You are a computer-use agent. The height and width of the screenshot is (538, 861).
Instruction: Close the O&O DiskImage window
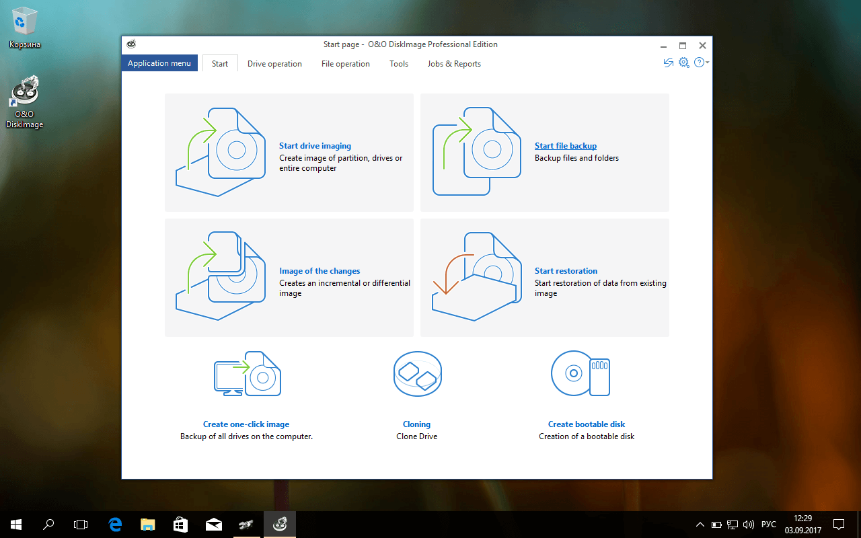[x=702, y=45]
